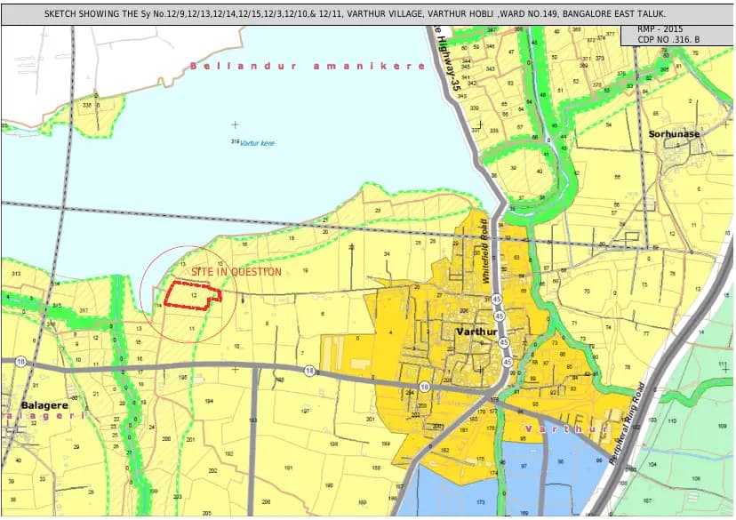The height and width of the screenshot is (520, 736).
Task: Click survey number 317
Action: (84, 311)
